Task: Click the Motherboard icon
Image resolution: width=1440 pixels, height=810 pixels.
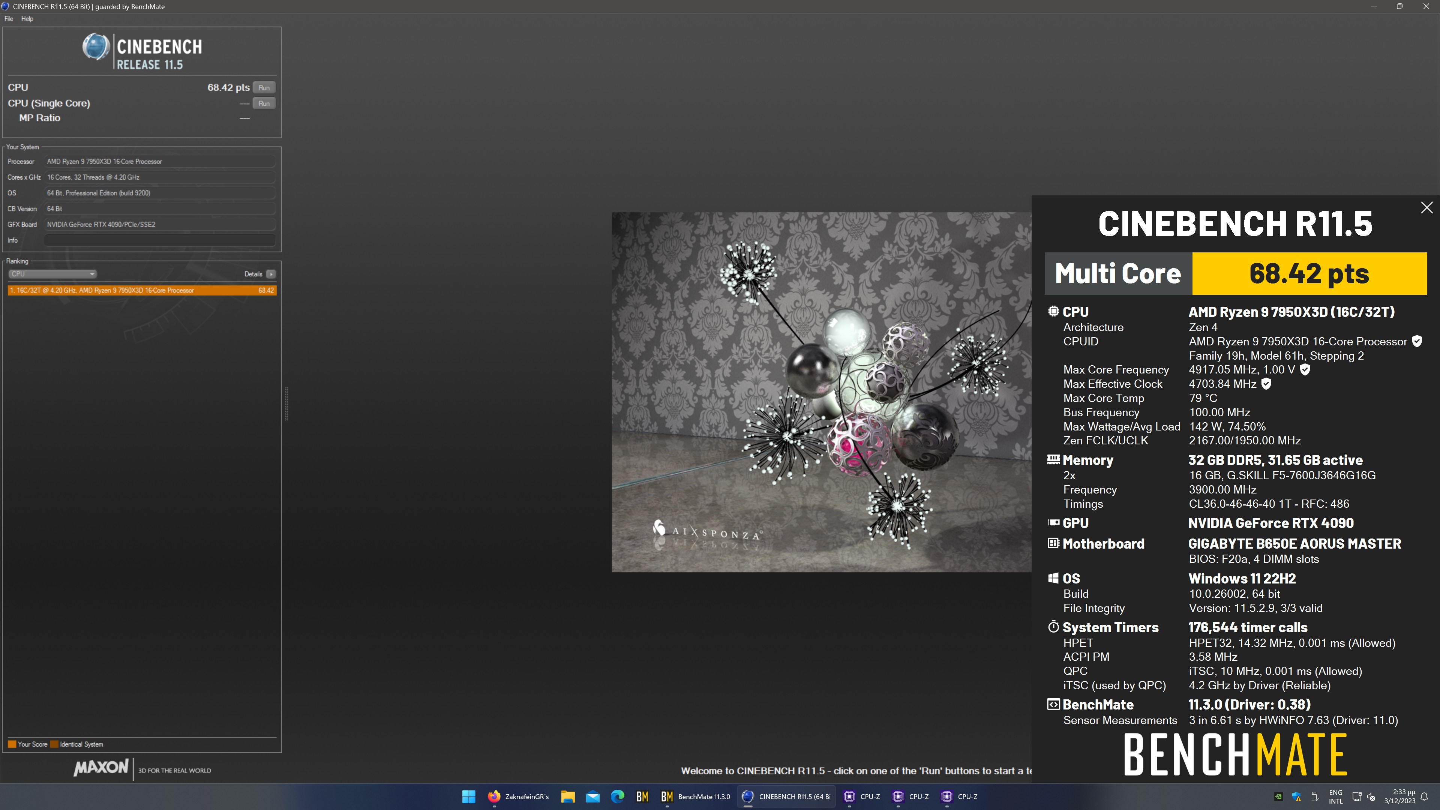Action: 1053,543
